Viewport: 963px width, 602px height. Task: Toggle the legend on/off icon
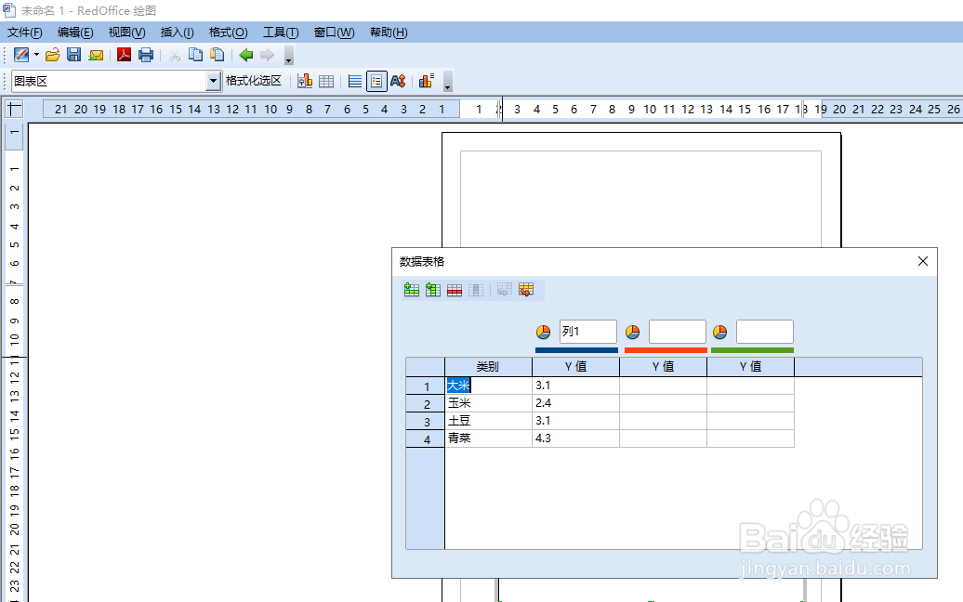pos(376,81)
